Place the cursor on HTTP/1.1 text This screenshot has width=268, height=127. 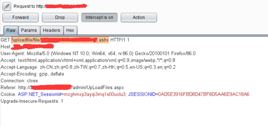[120, 40]
